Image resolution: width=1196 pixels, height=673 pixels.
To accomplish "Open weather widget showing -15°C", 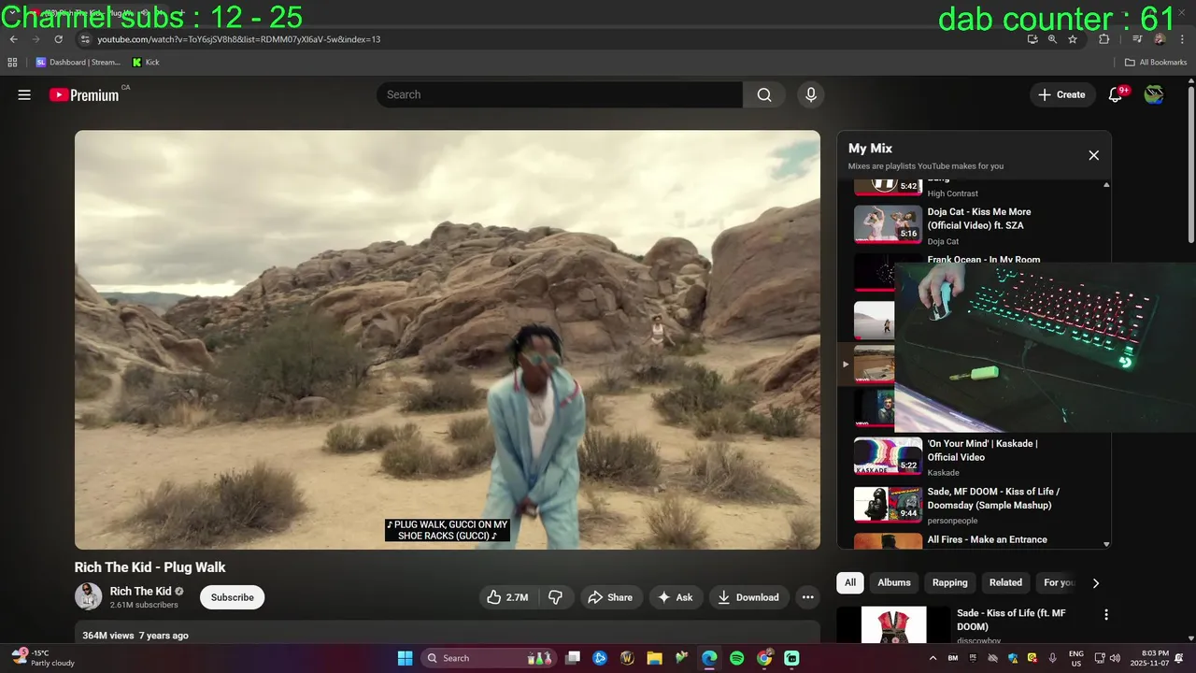I will [x=43, y=658].
